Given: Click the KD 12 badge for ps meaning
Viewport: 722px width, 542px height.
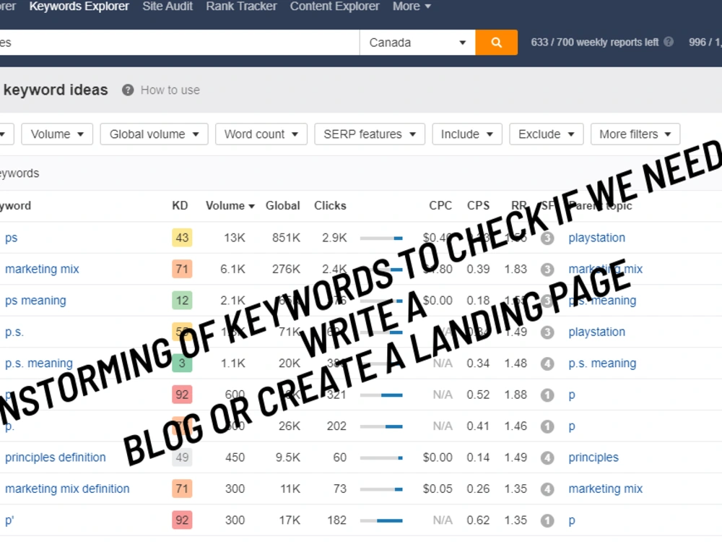Looking at the screenshot, I should pos(182,301).
